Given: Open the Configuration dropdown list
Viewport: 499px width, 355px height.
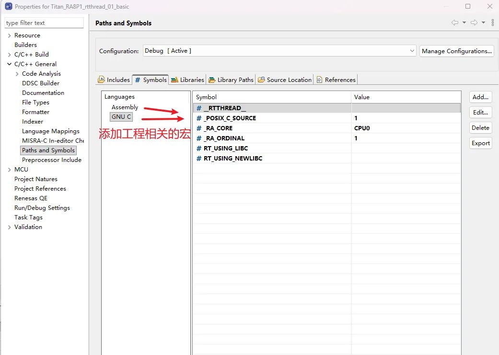Looking at the screenshot, I should pos(412,51).
